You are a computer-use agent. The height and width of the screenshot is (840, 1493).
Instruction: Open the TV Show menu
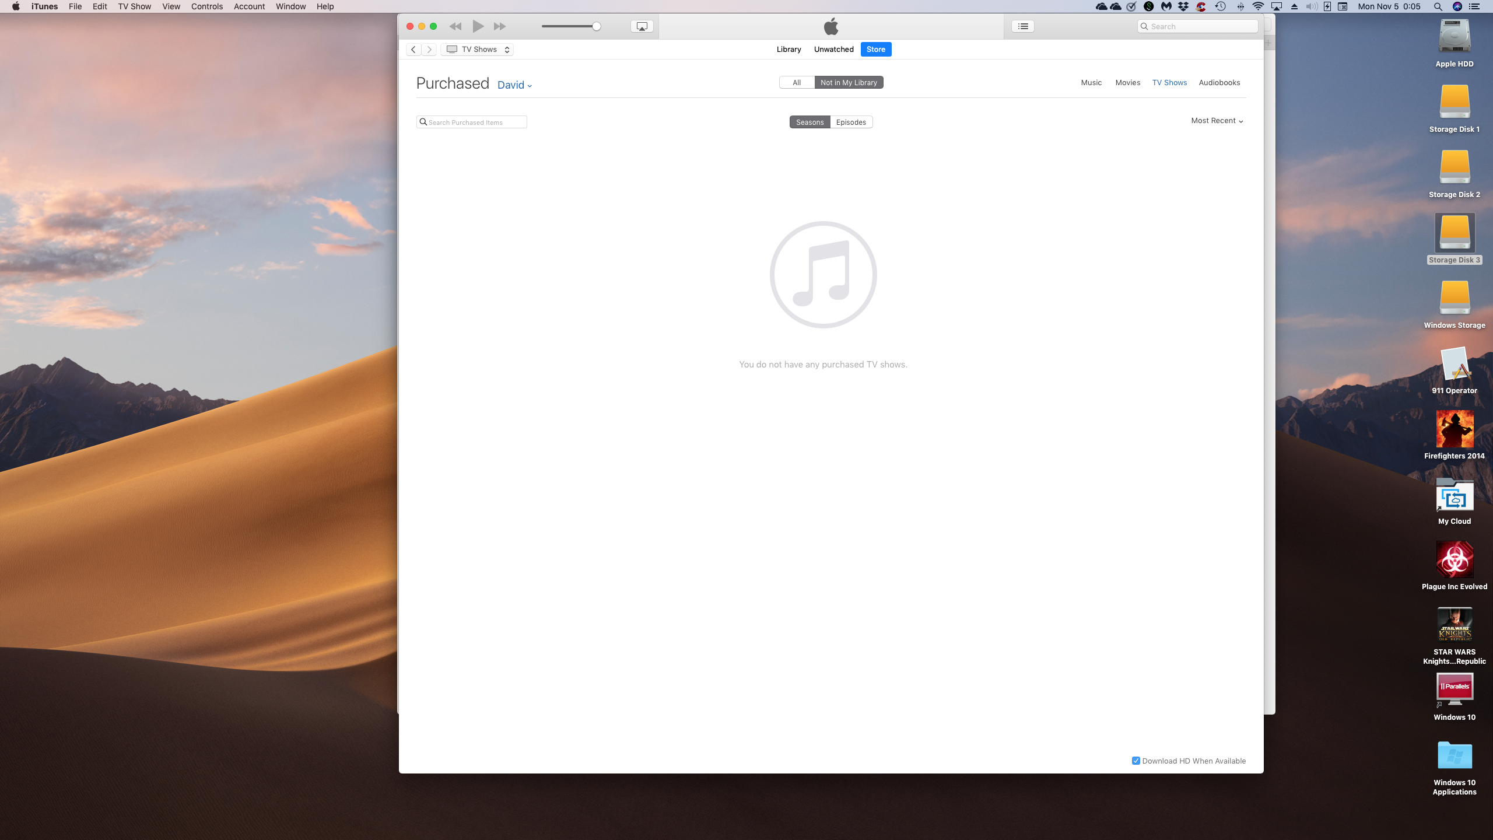pyautogui.click(x=134, y=6)
